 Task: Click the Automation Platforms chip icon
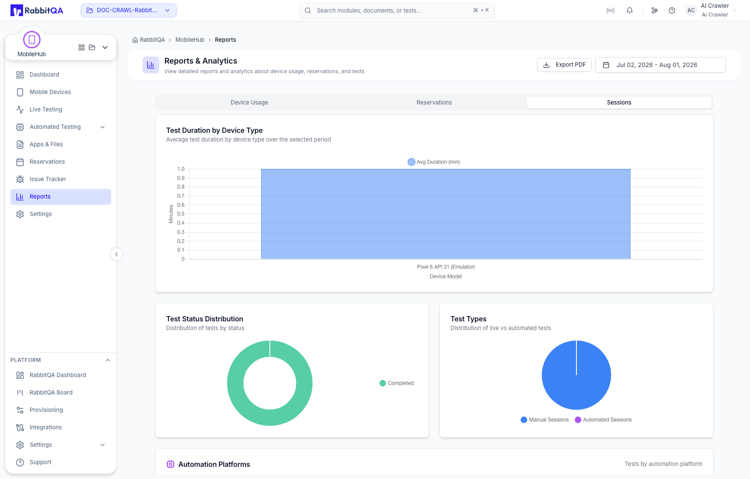point(170,465)
